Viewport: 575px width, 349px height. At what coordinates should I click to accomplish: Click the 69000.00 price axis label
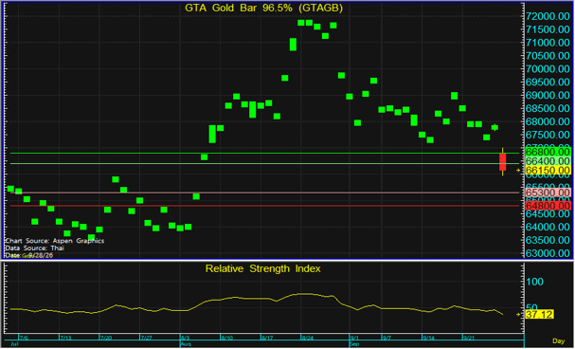click(548, 95)
